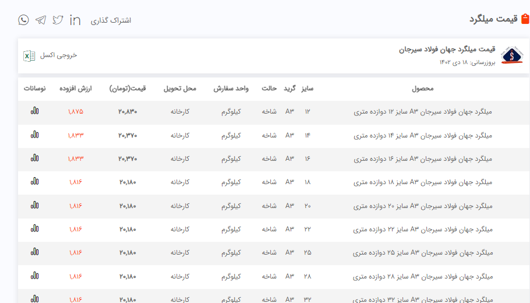Share page via WhatsApp icon
Viewport: 530px width, 303px height.
tap(23, 20)
